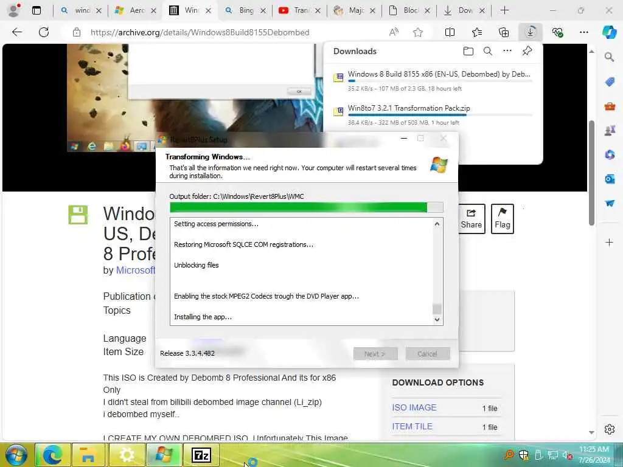Image resolution: width=623 pixels, height=467 pixels.
Task: Open sidebar Tools briefcase icon
Action: 610,106
